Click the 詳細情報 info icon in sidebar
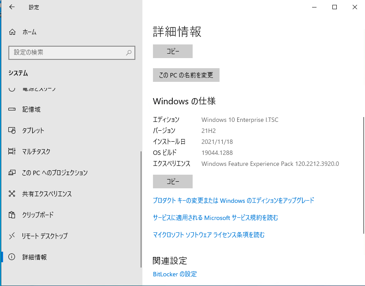 click(11, 257)
